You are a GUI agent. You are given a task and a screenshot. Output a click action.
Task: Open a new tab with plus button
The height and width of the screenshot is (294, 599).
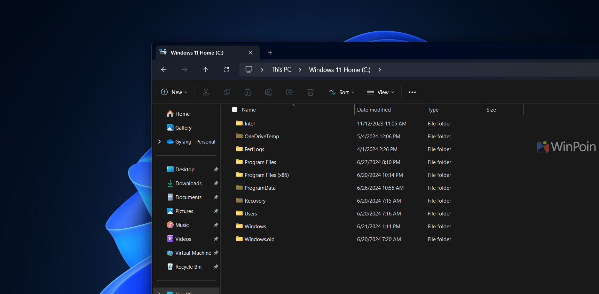coord(270,53)
